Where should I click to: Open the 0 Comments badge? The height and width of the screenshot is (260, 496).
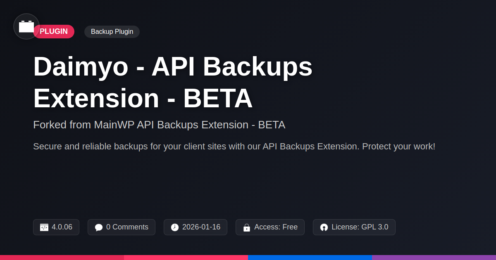[122, 227]
